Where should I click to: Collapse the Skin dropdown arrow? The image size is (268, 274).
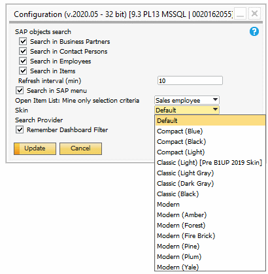[215, 110]
